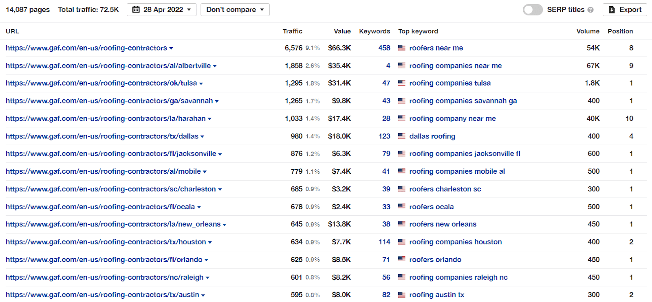Expand the arrow next to nc/raleigh URL

[207, 278]
